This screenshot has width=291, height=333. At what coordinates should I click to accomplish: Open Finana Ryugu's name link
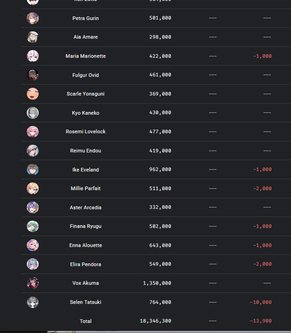(x=85, y=227)
